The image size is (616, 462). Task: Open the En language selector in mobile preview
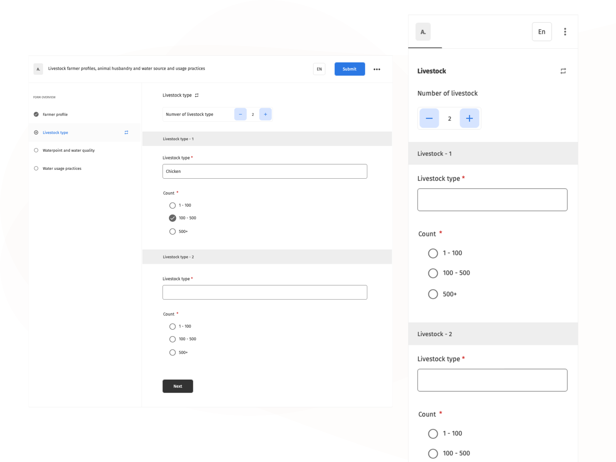tap(542, 32)
